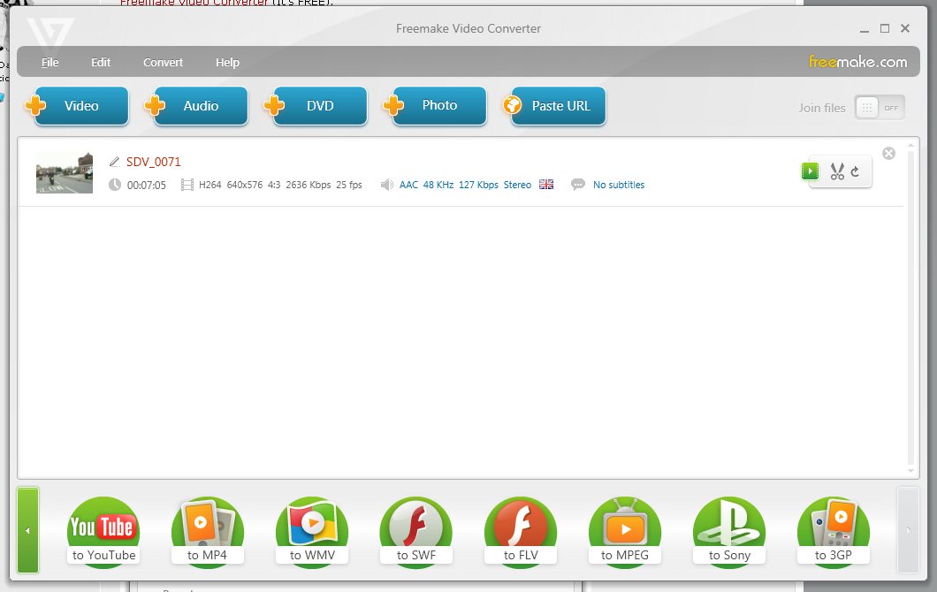Screen dimensions: 937x592
Task: Open the File menu
Action: [x=50, y=62]
